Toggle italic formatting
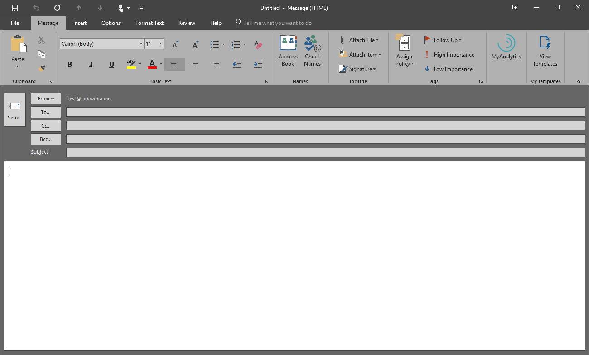This screenshot has height=355, width=589. [x=91, y=64]
